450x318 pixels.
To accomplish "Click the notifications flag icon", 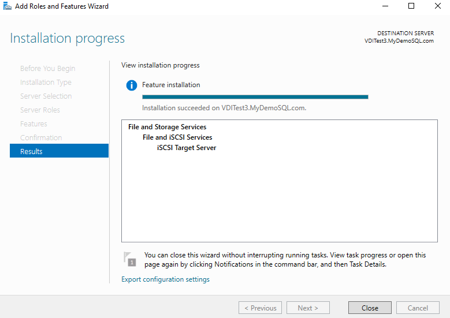I will pyautogui.click(x=130, y=259).
